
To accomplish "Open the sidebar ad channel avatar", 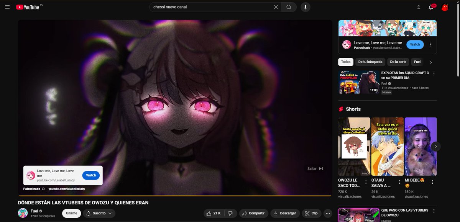I will 347,44.
